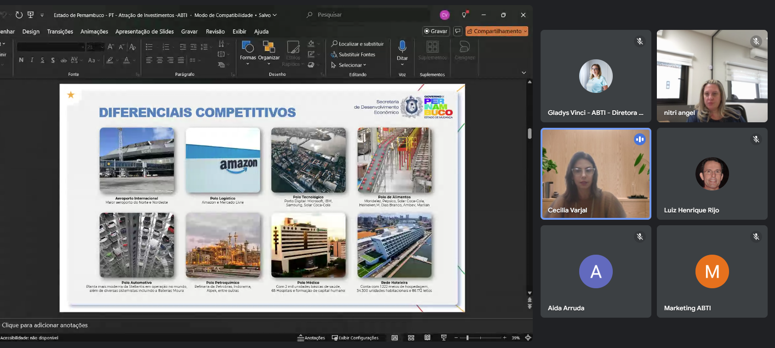Toggle italic text formatting
775x348 pixels.
point(32,60)
